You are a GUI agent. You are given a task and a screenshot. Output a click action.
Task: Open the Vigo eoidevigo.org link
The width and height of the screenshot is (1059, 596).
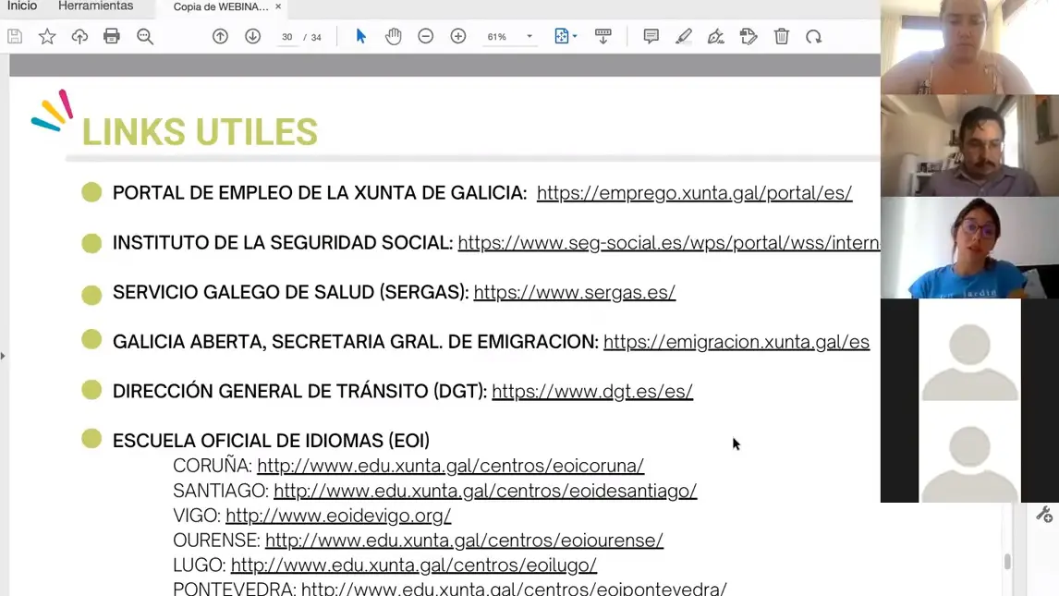pos(338,516)
